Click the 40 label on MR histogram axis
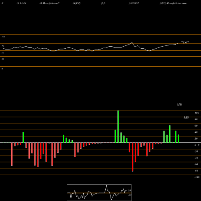Image resolution: width=201 pixels, height=201 pixels. [x=196, y=132]
